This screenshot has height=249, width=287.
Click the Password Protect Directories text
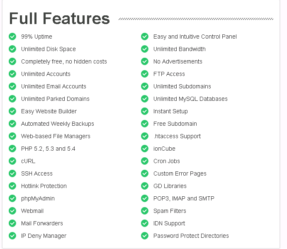[191, 236]
